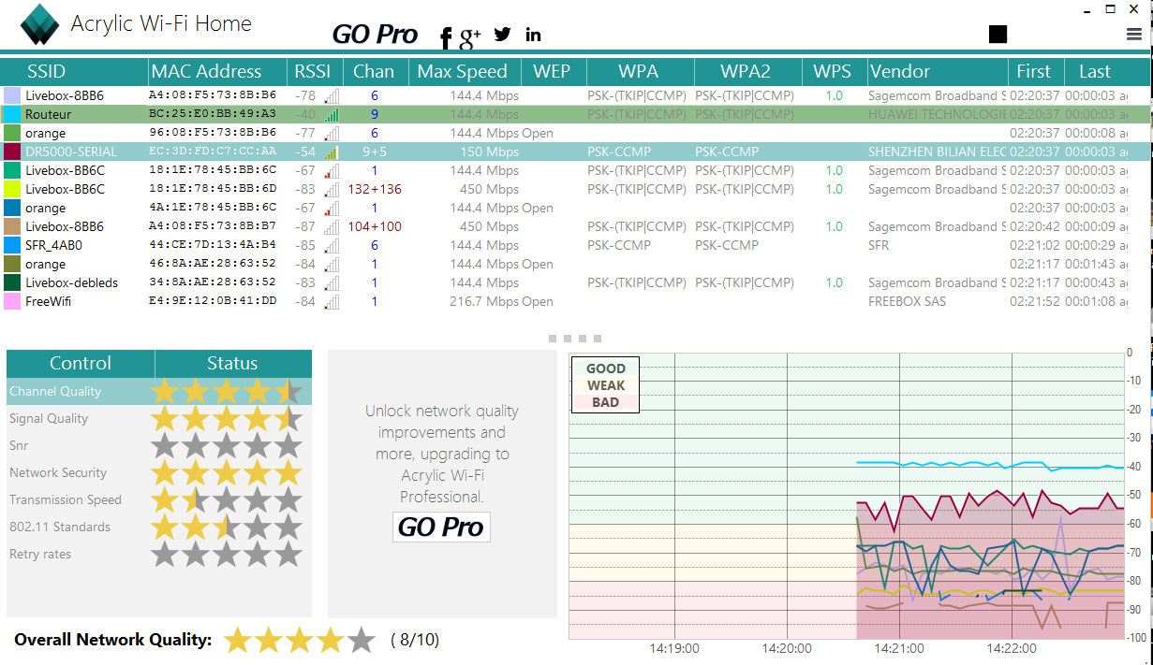Click the HUAWEI TECHNOLOGIE vendor cell
1153x665 pixels.
point(937,115)
